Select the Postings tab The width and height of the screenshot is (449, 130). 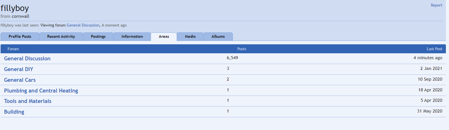98,37
